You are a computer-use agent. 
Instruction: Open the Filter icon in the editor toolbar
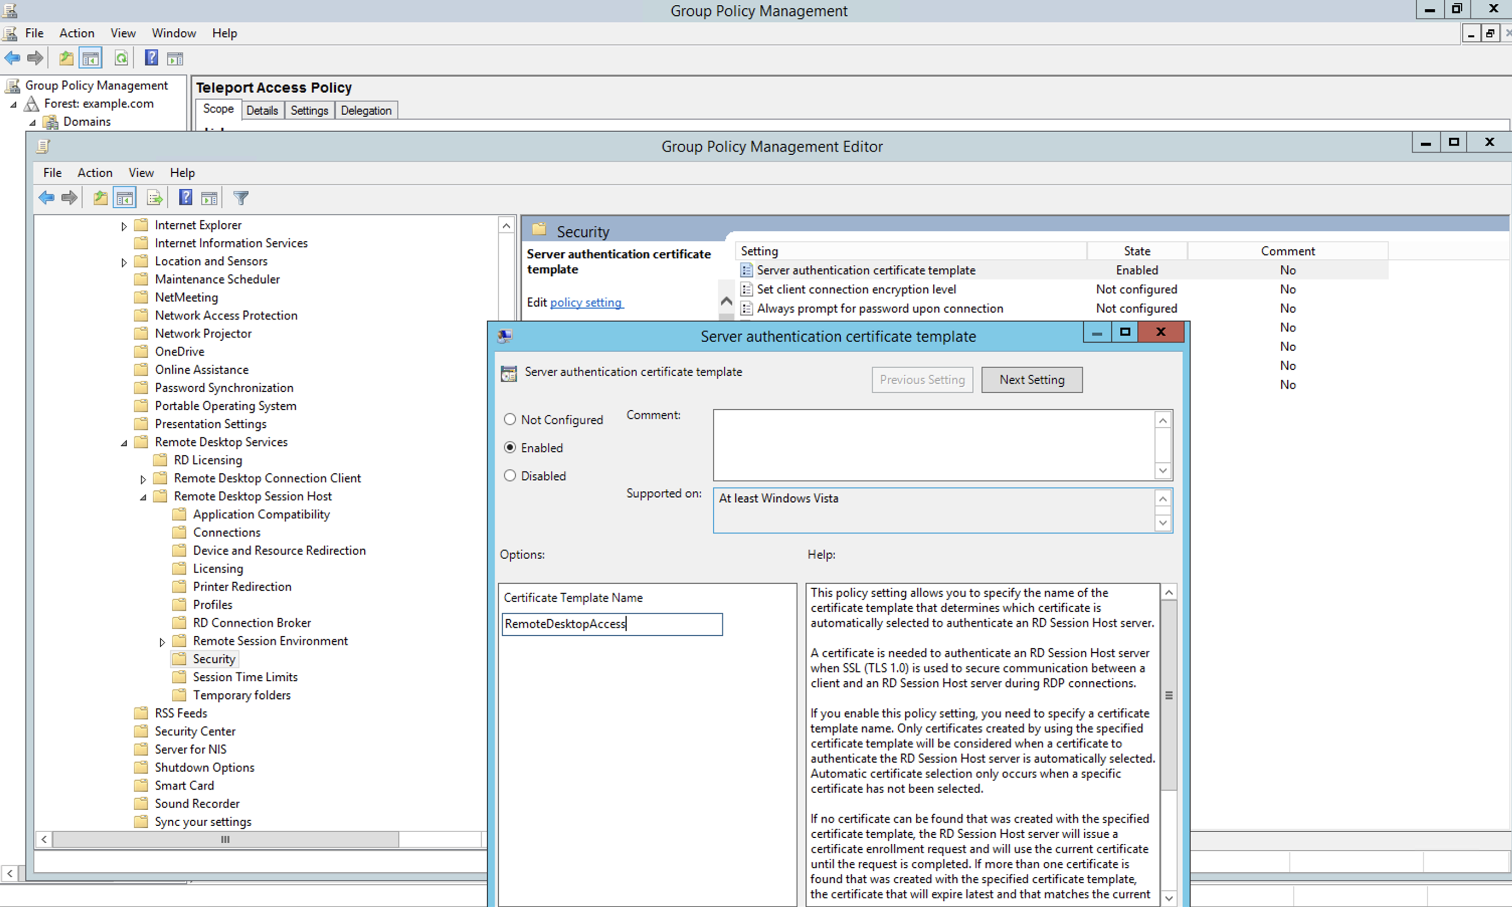pyautogui.click(x=240, y=197)
